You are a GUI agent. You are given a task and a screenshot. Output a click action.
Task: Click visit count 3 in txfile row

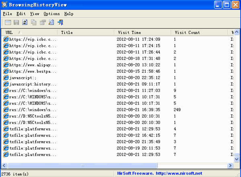click(x=175, y=142)
